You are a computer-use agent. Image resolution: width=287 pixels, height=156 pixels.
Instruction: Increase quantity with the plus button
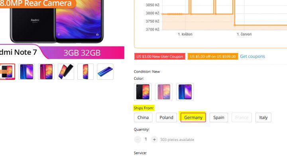154,140
